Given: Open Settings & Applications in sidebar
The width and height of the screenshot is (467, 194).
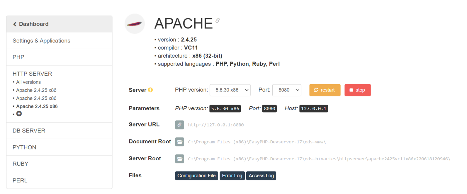Looking at the screenshot, I should 41,41.
